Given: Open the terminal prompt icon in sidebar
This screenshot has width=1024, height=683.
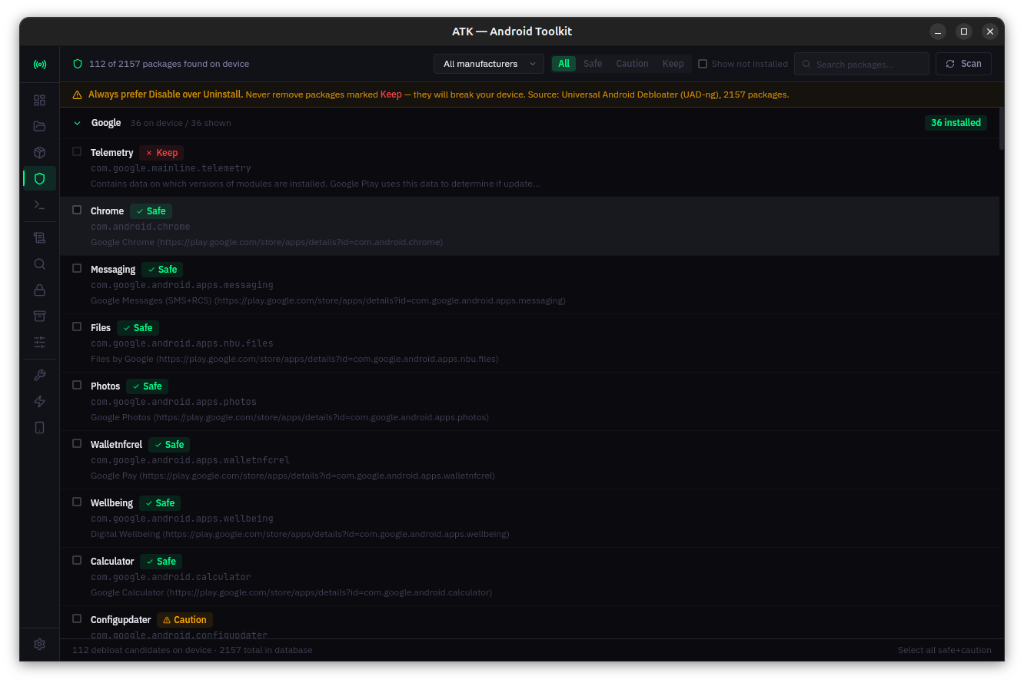Looking at the screenshot, I should [x=39, y=204].
